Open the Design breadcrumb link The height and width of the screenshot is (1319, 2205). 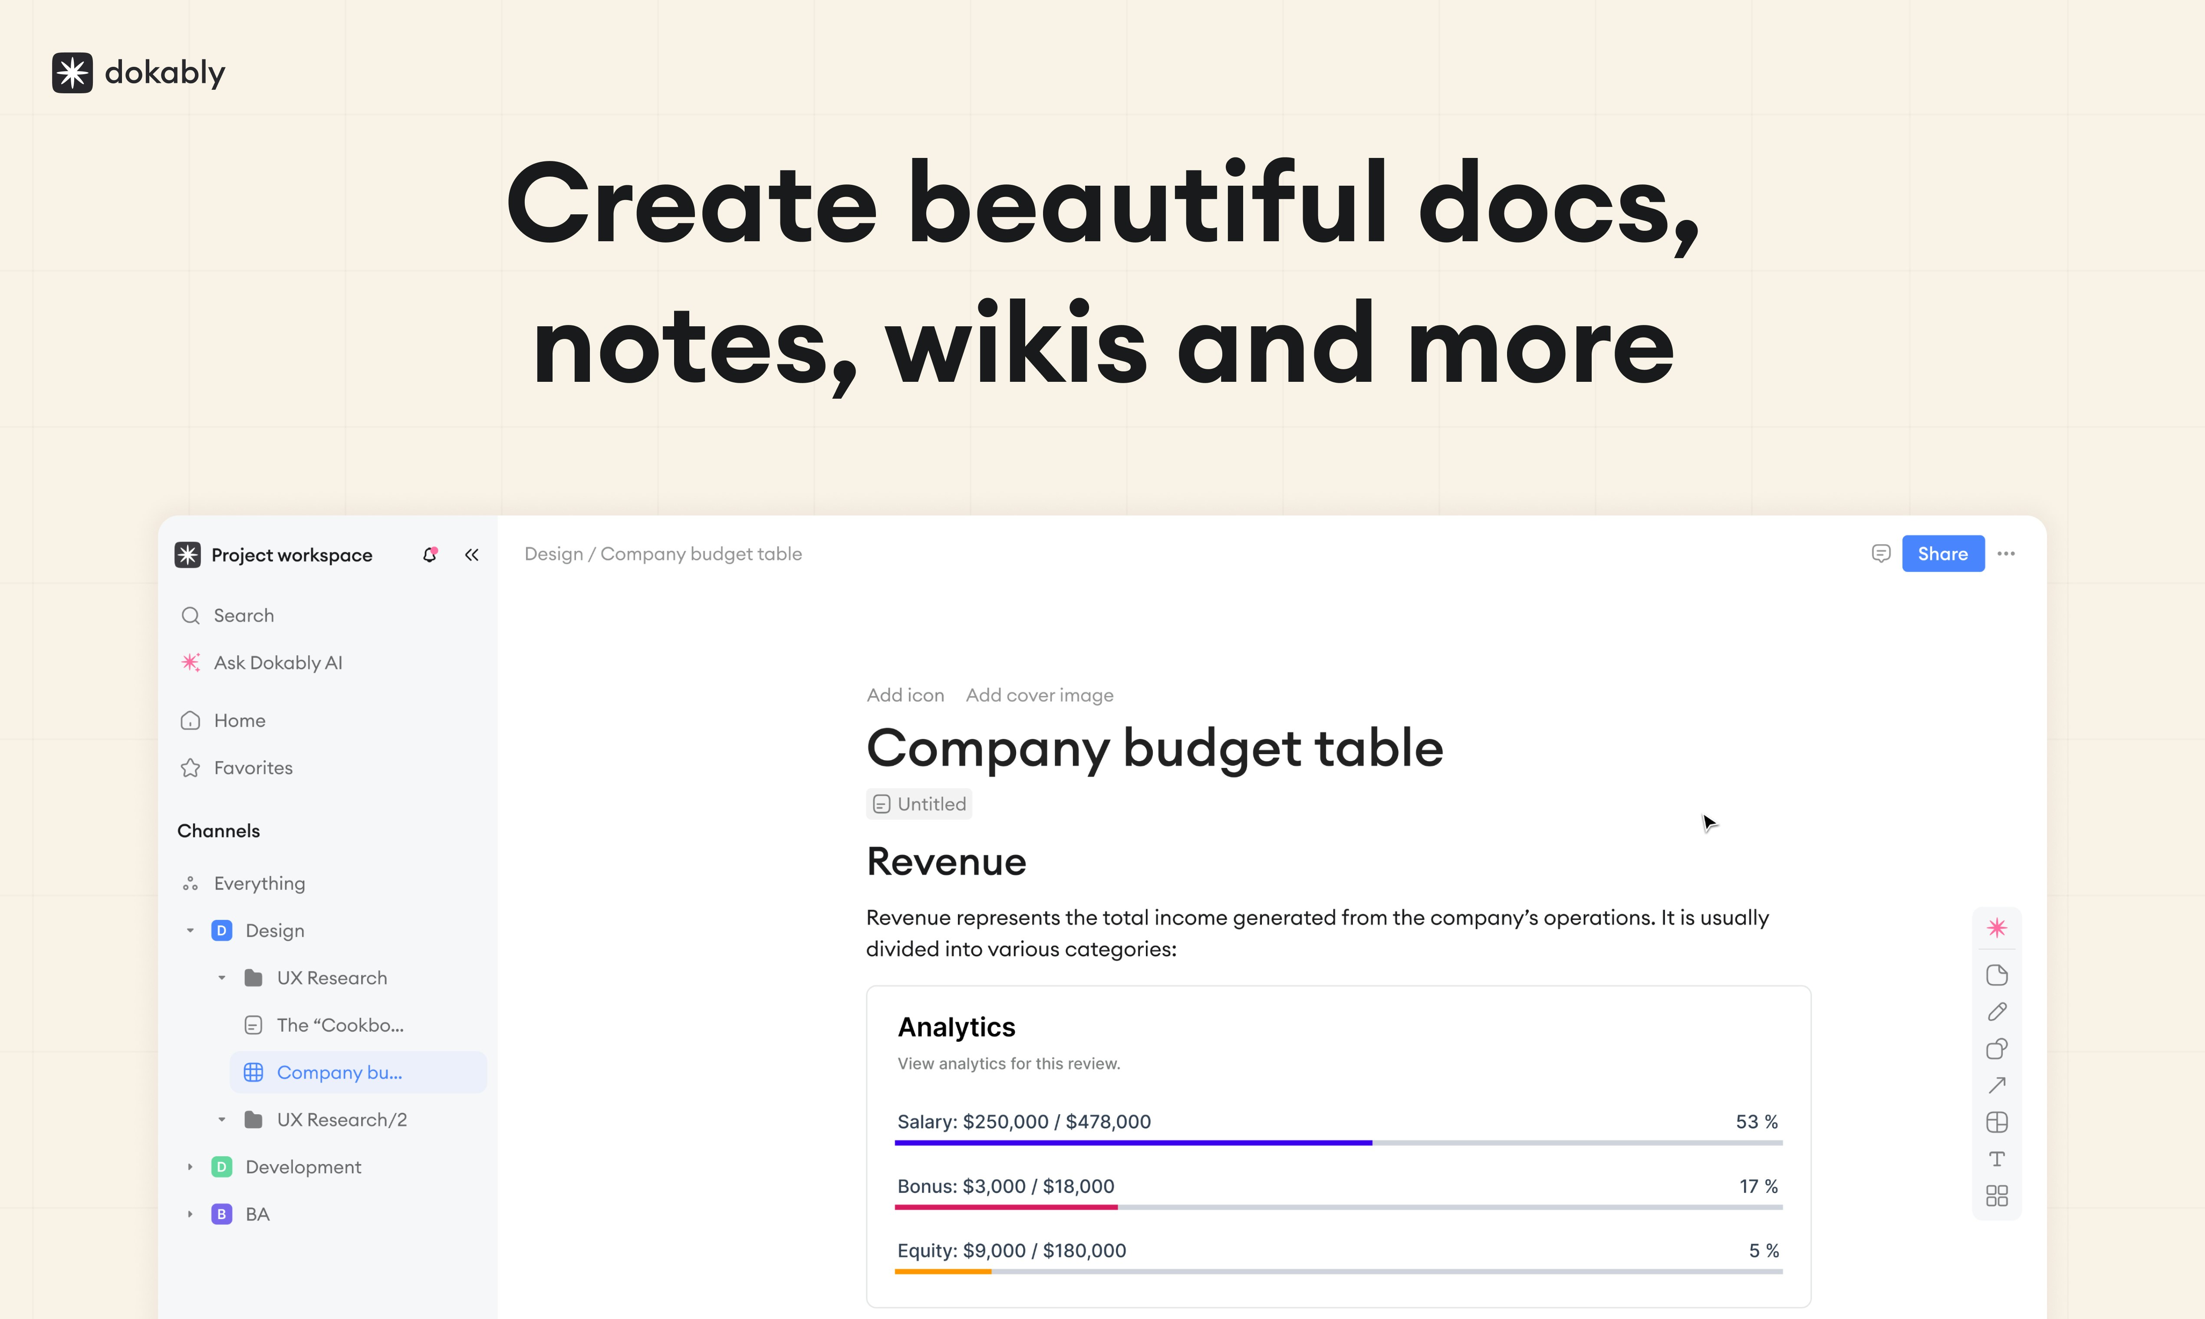553,553
